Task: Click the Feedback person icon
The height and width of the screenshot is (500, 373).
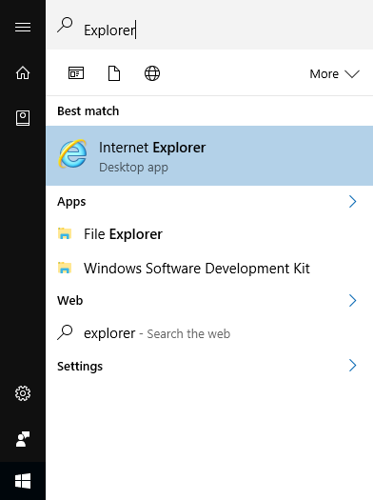Action: point(23,439)
